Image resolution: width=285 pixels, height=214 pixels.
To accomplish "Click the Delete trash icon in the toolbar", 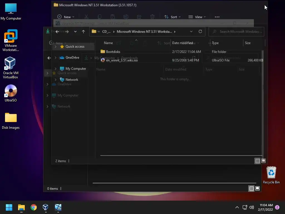I will tap(152, 17).
